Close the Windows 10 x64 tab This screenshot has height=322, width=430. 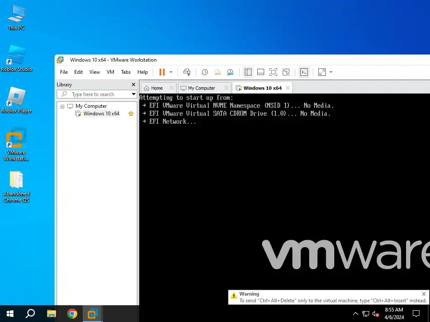tap(288, 88)
